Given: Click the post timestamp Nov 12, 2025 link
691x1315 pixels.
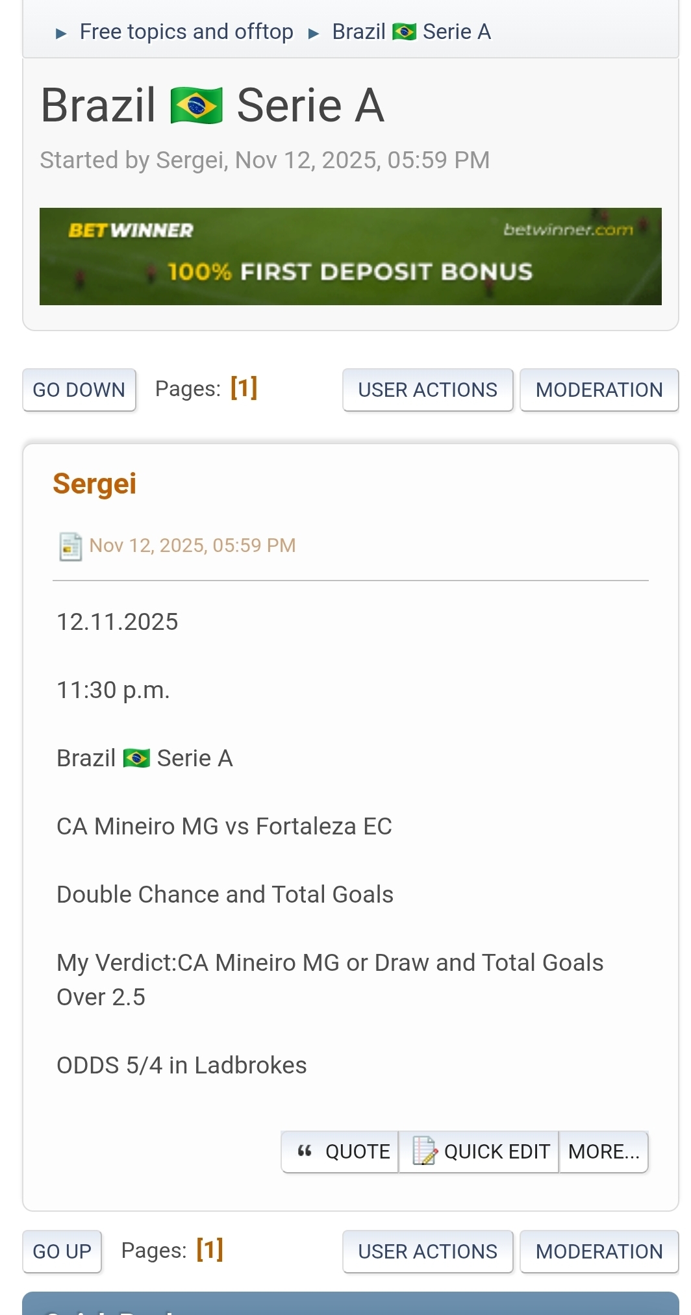Looking at the screenshot, I should pos(192,545).
